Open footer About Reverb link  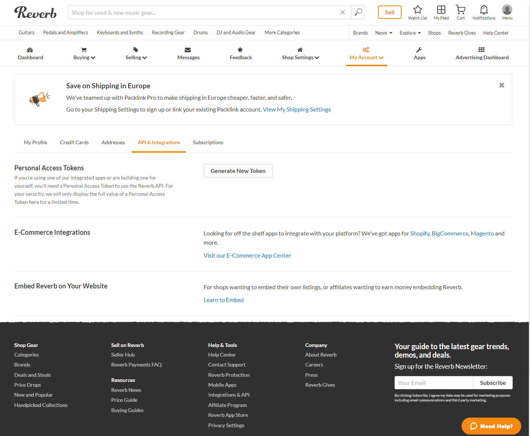pos(321,355)
